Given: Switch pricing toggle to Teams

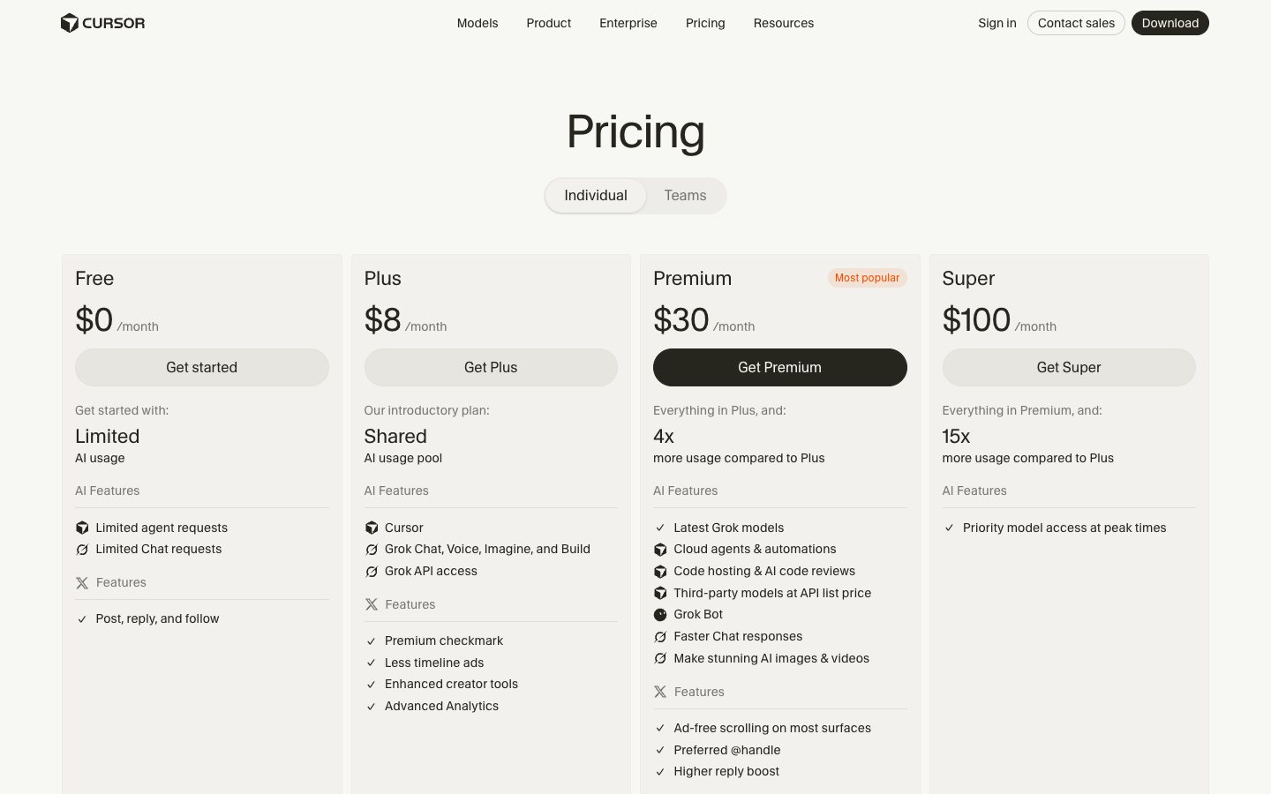Looking at the screenshot, I should [685, 196].
